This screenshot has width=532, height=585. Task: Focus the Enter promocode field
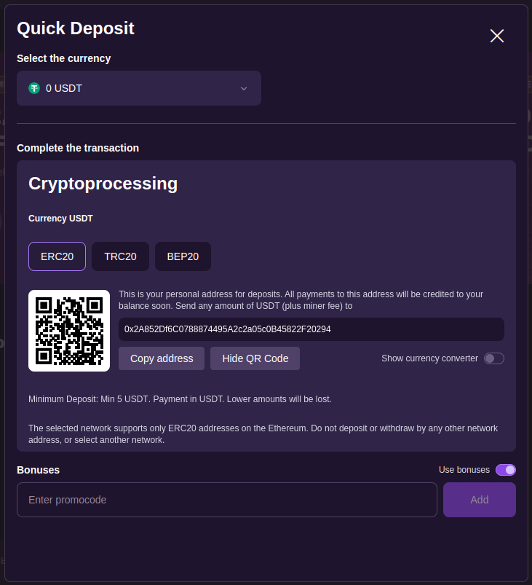point(226,500)
